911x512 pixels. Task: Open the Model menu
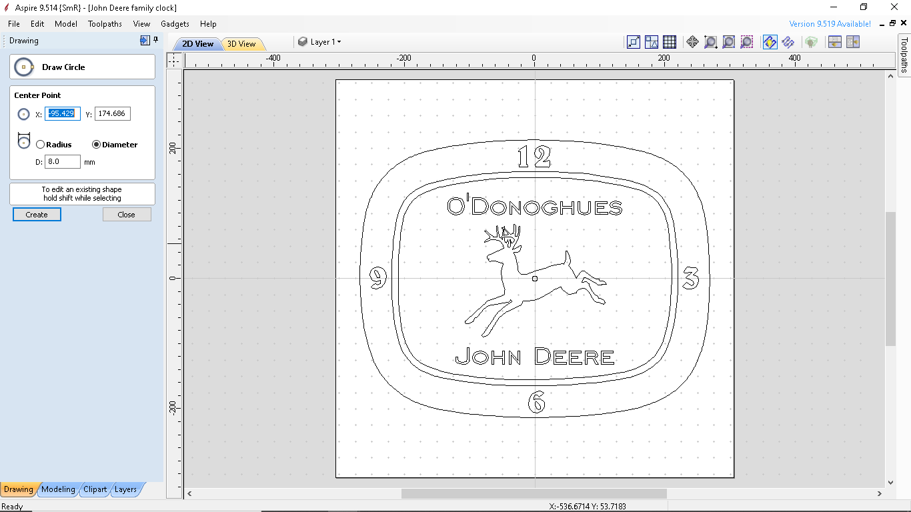pos(66,24)
